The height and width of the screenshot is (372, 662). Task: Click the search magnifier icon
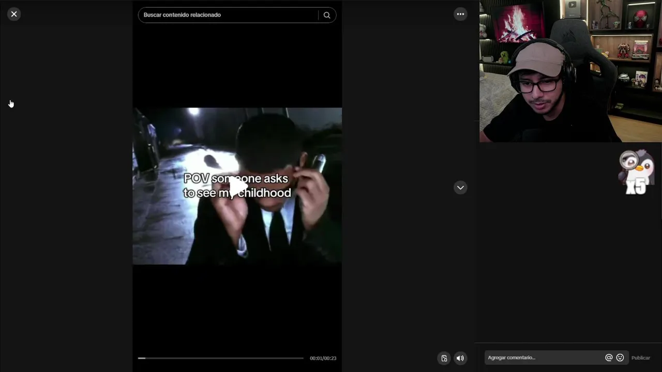click(x=327, y=15)
